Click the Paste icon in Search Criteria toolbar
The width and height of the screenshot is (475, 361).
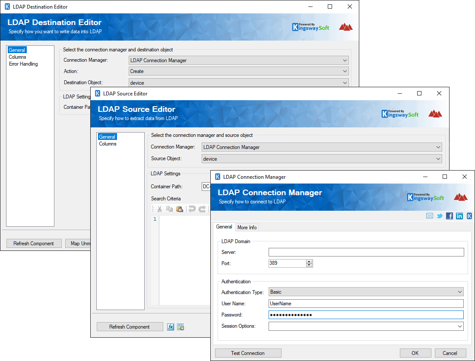[179, 209]
